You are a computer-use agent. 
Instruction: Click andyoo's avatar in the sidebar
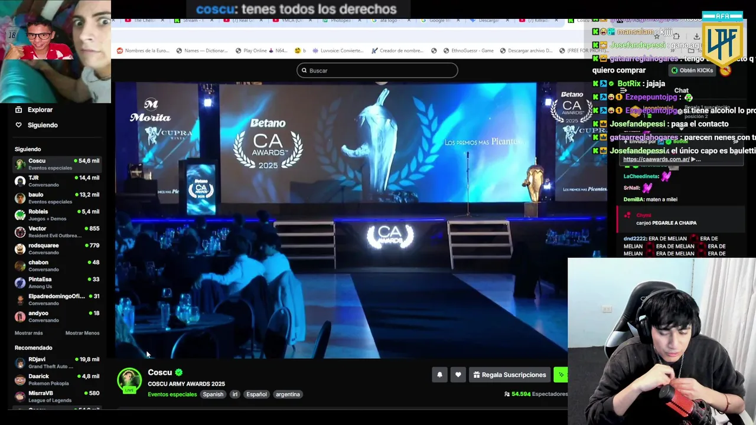20,317
